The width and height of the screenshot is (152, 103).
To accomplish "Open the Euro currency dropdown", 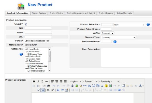I will click(x=129, y=25).
